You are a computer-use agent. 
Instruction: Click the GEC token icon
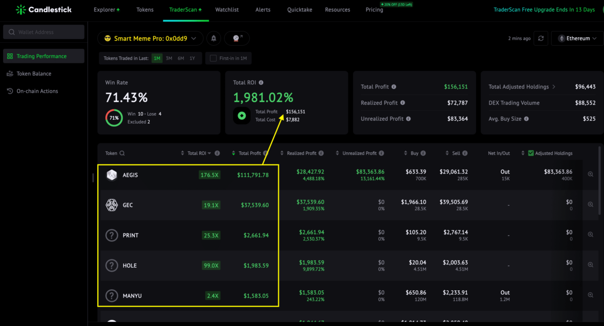click(x=112, y=205)
